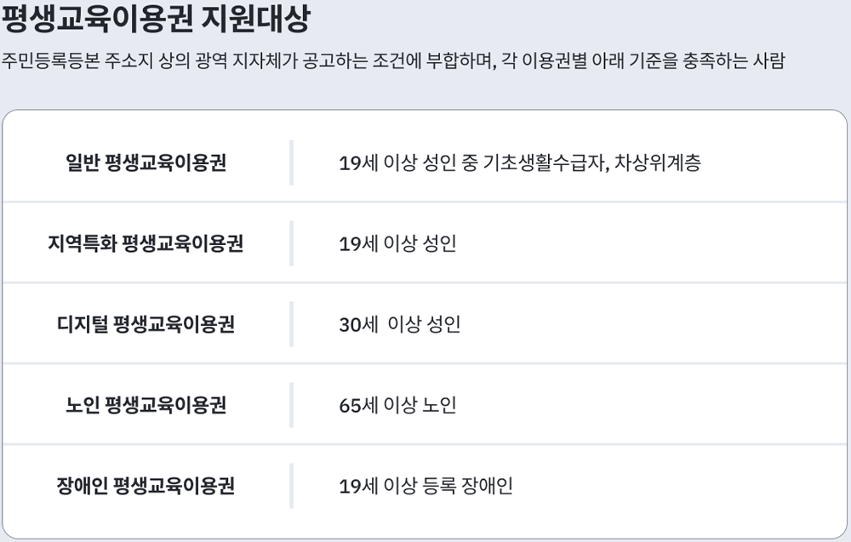Select the 디지털 평생교육이용권 label
851x542 pixels.
146,324
